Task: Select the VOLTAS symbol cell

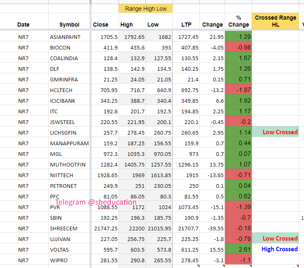Action: pos(69,250)
